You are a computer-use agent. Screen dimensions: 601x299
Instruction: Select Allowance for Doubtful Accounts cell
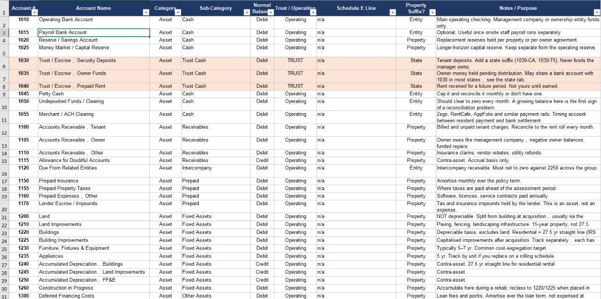tap(94, 161)
